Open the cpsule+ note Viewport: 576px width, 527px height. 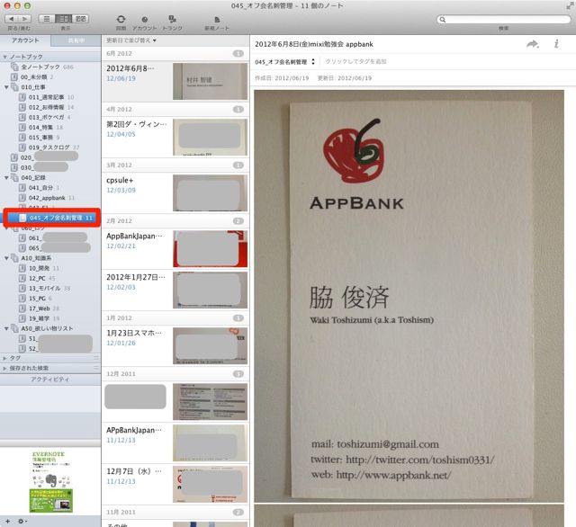tap(175, 193)
